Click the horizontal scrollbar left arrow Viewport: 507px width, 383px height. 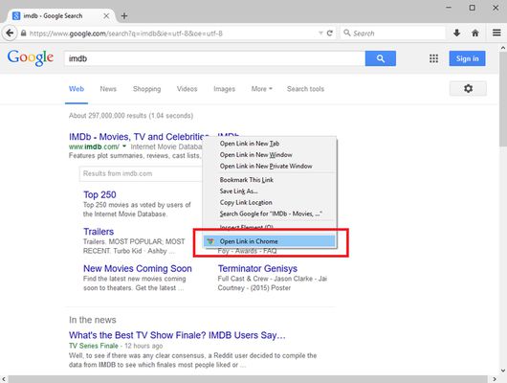[x=4, y=379]
